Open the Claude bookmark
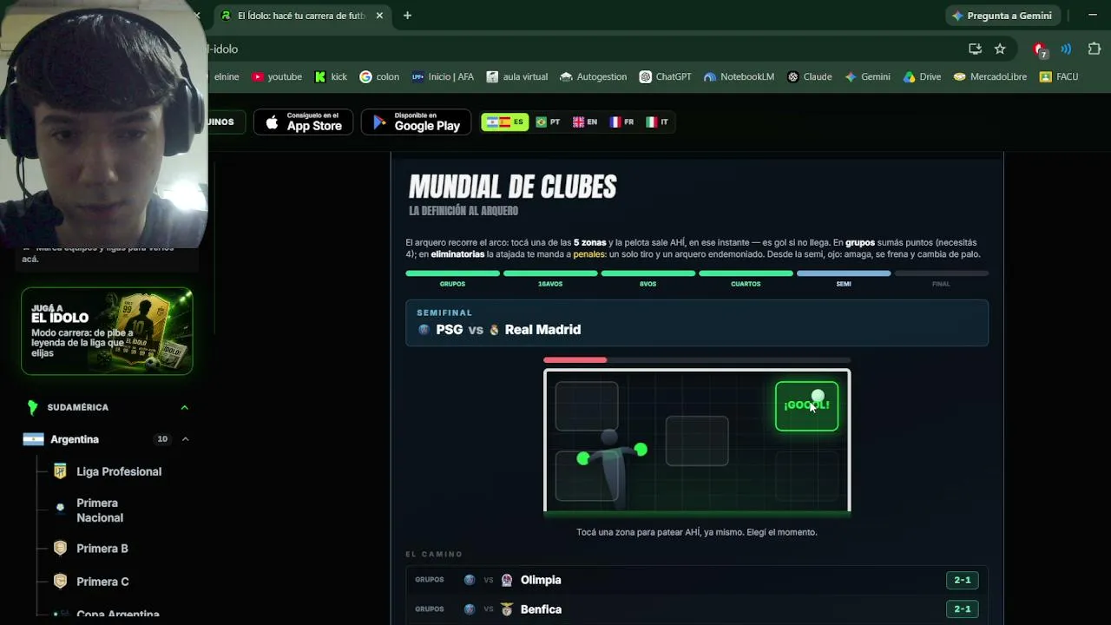1111x625 pixels. click(809, 76)
